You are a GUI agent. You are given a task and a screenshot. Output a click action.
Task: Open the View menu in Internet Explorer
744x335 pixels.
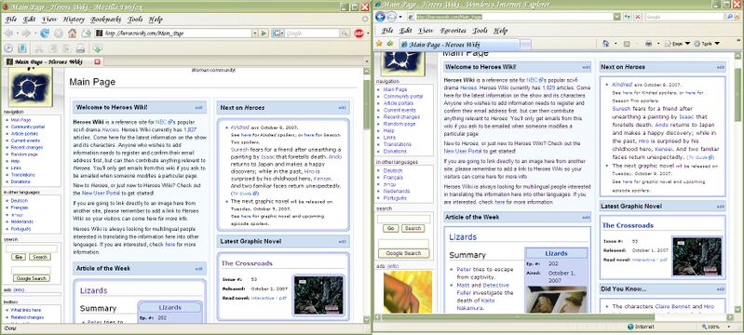(x=426, y=31)
